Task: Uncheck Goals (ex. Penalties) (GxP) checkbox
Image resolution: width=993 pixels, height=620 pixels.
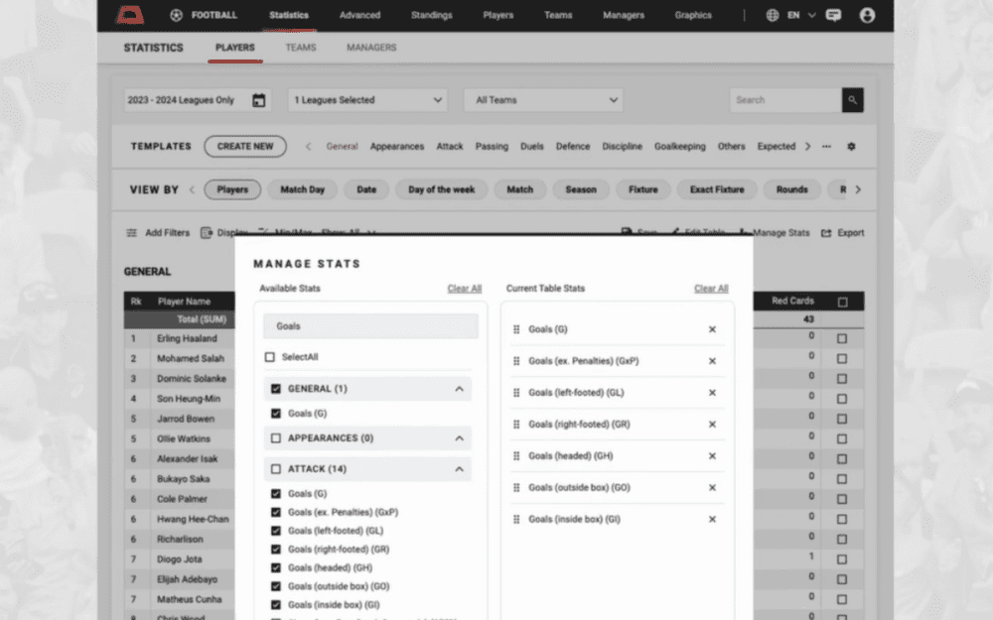Action: coord(276,512)
